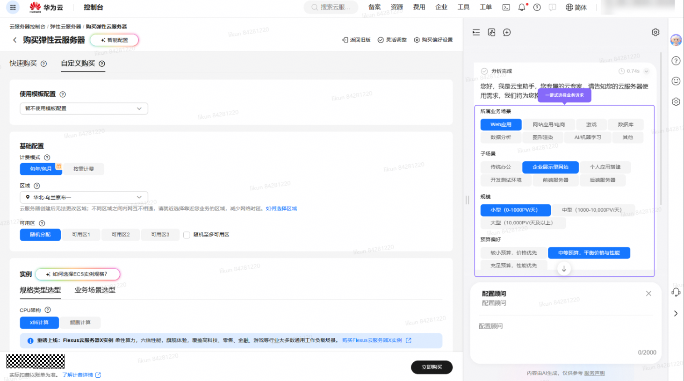The height and width of the screenshot is (381, 684).
Task: Open the smiley feedback icon in the sidebar
Action: click(676, 81)
